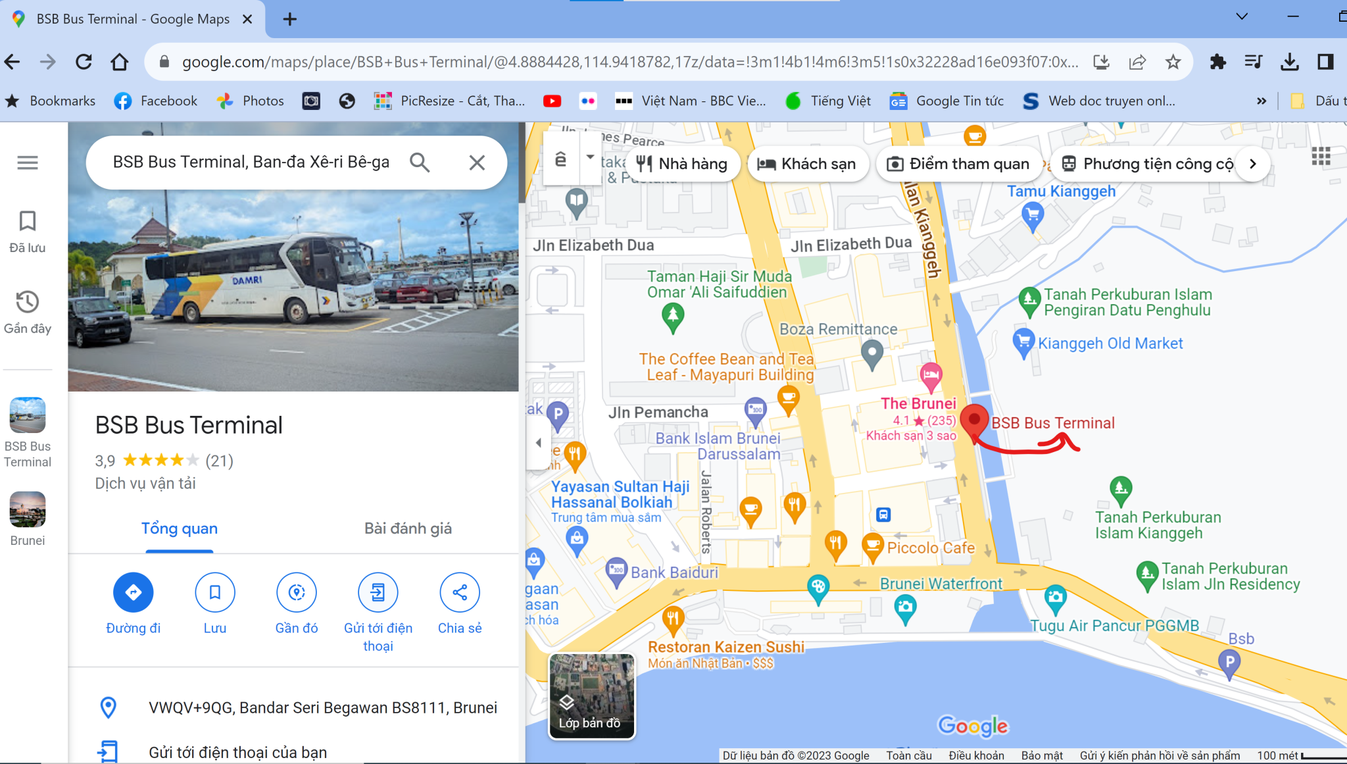Open the YouTube bookmark icon

552,101
